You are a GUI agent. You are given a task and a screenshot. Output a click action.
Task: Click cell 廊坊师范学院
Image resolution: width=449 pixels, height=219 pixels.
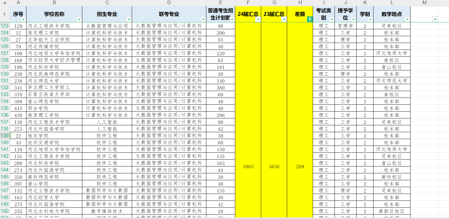click(54, 177)
